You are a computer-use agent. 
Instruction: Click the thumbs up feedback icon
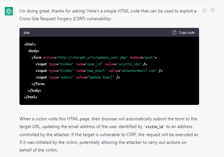pyautogui.click(x=205, y=10)
